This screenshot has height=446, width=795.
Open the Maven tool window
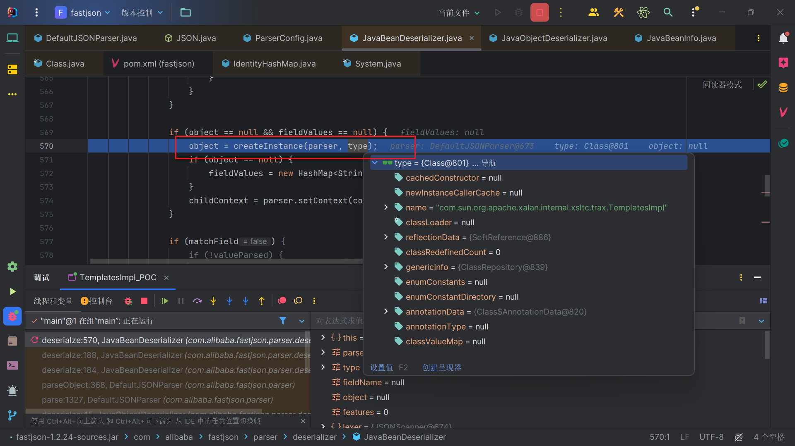coord(783,112)
